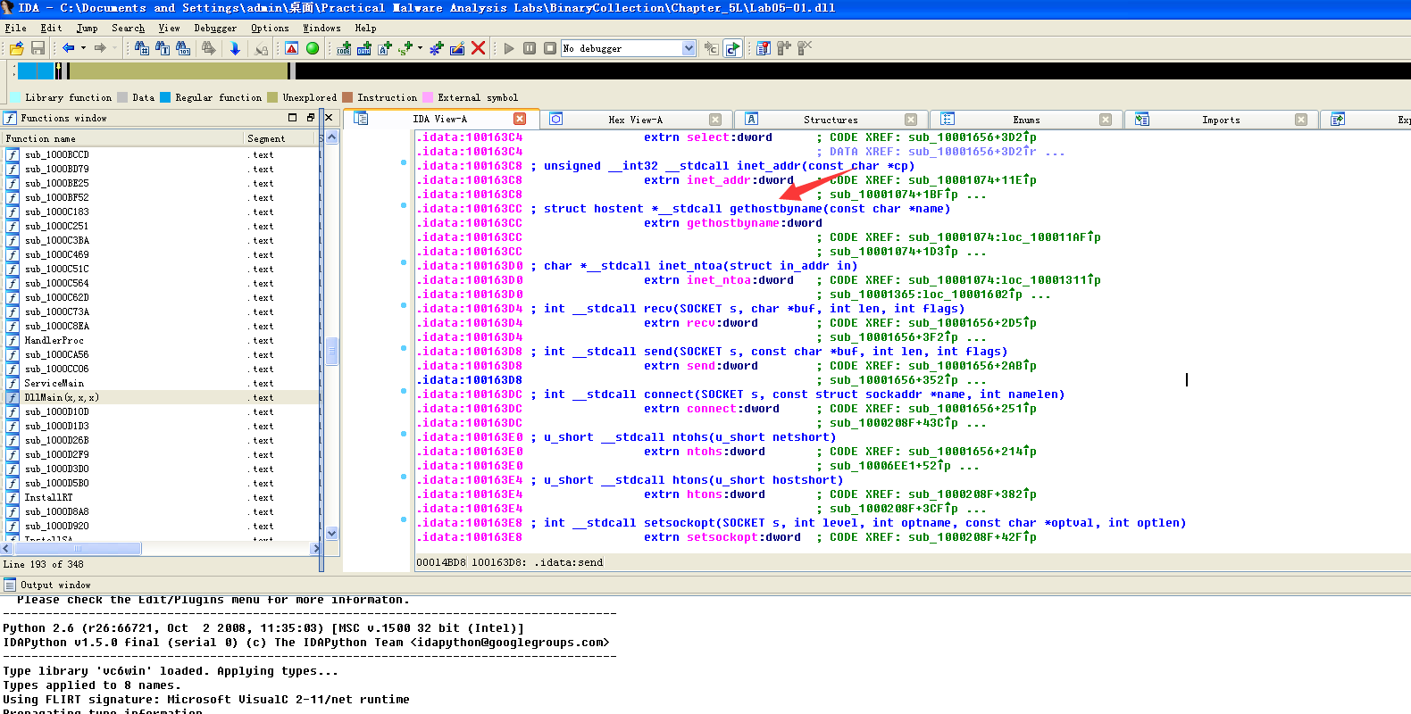Close the Structures tab
This screenshot has width=1411, height=714.
[x=911, y=120]
